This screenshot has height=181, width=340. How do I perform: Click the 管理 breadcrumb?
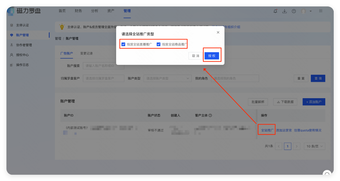(x=58, y=38)
